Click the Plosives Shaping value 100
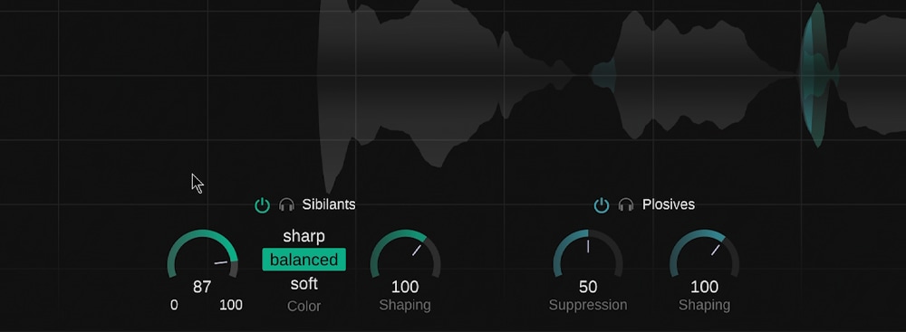 [704, 287]
